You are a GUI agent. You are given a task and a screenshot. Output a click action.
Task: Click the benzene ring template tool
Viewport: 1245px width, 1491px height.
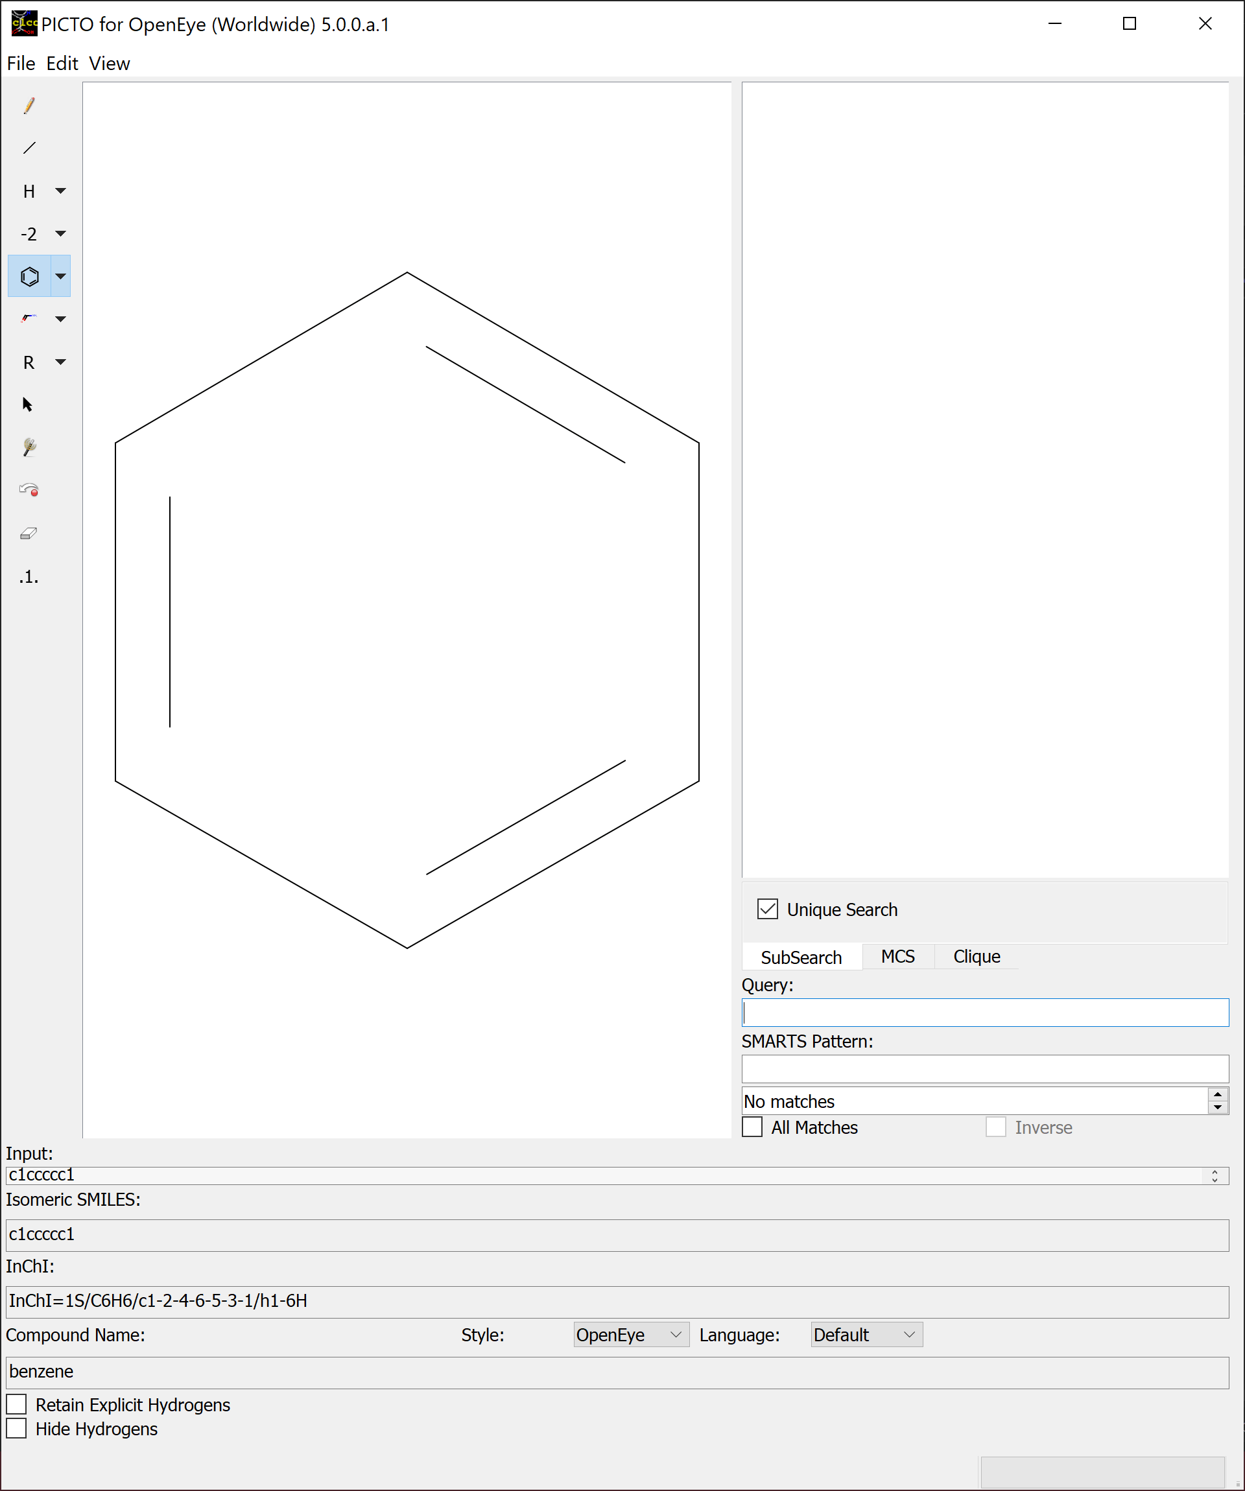pyautogui.click(x=29, y=276)
